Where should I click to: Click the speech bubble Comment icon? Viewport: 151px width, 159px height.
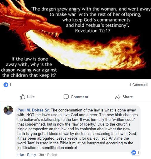(66, 97)
